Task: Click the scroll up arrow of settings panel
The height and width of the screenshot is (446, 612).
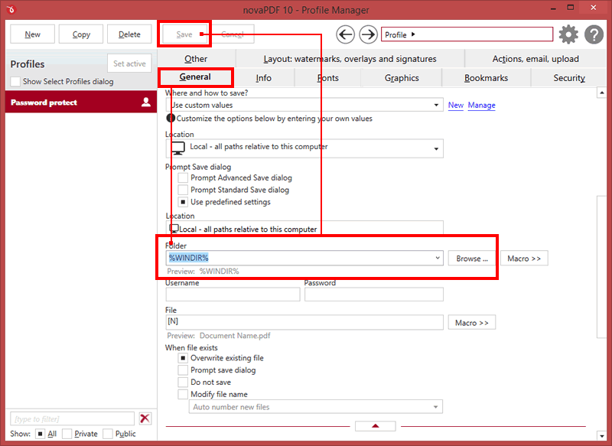Action: pyautogui.click(x=601, y=93)
